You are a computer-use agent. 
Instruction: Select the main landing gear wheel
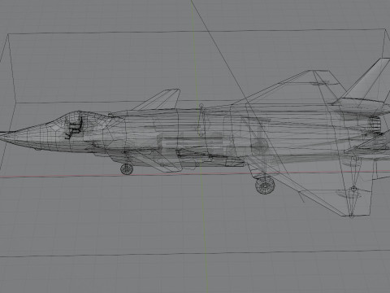[265, 185]
